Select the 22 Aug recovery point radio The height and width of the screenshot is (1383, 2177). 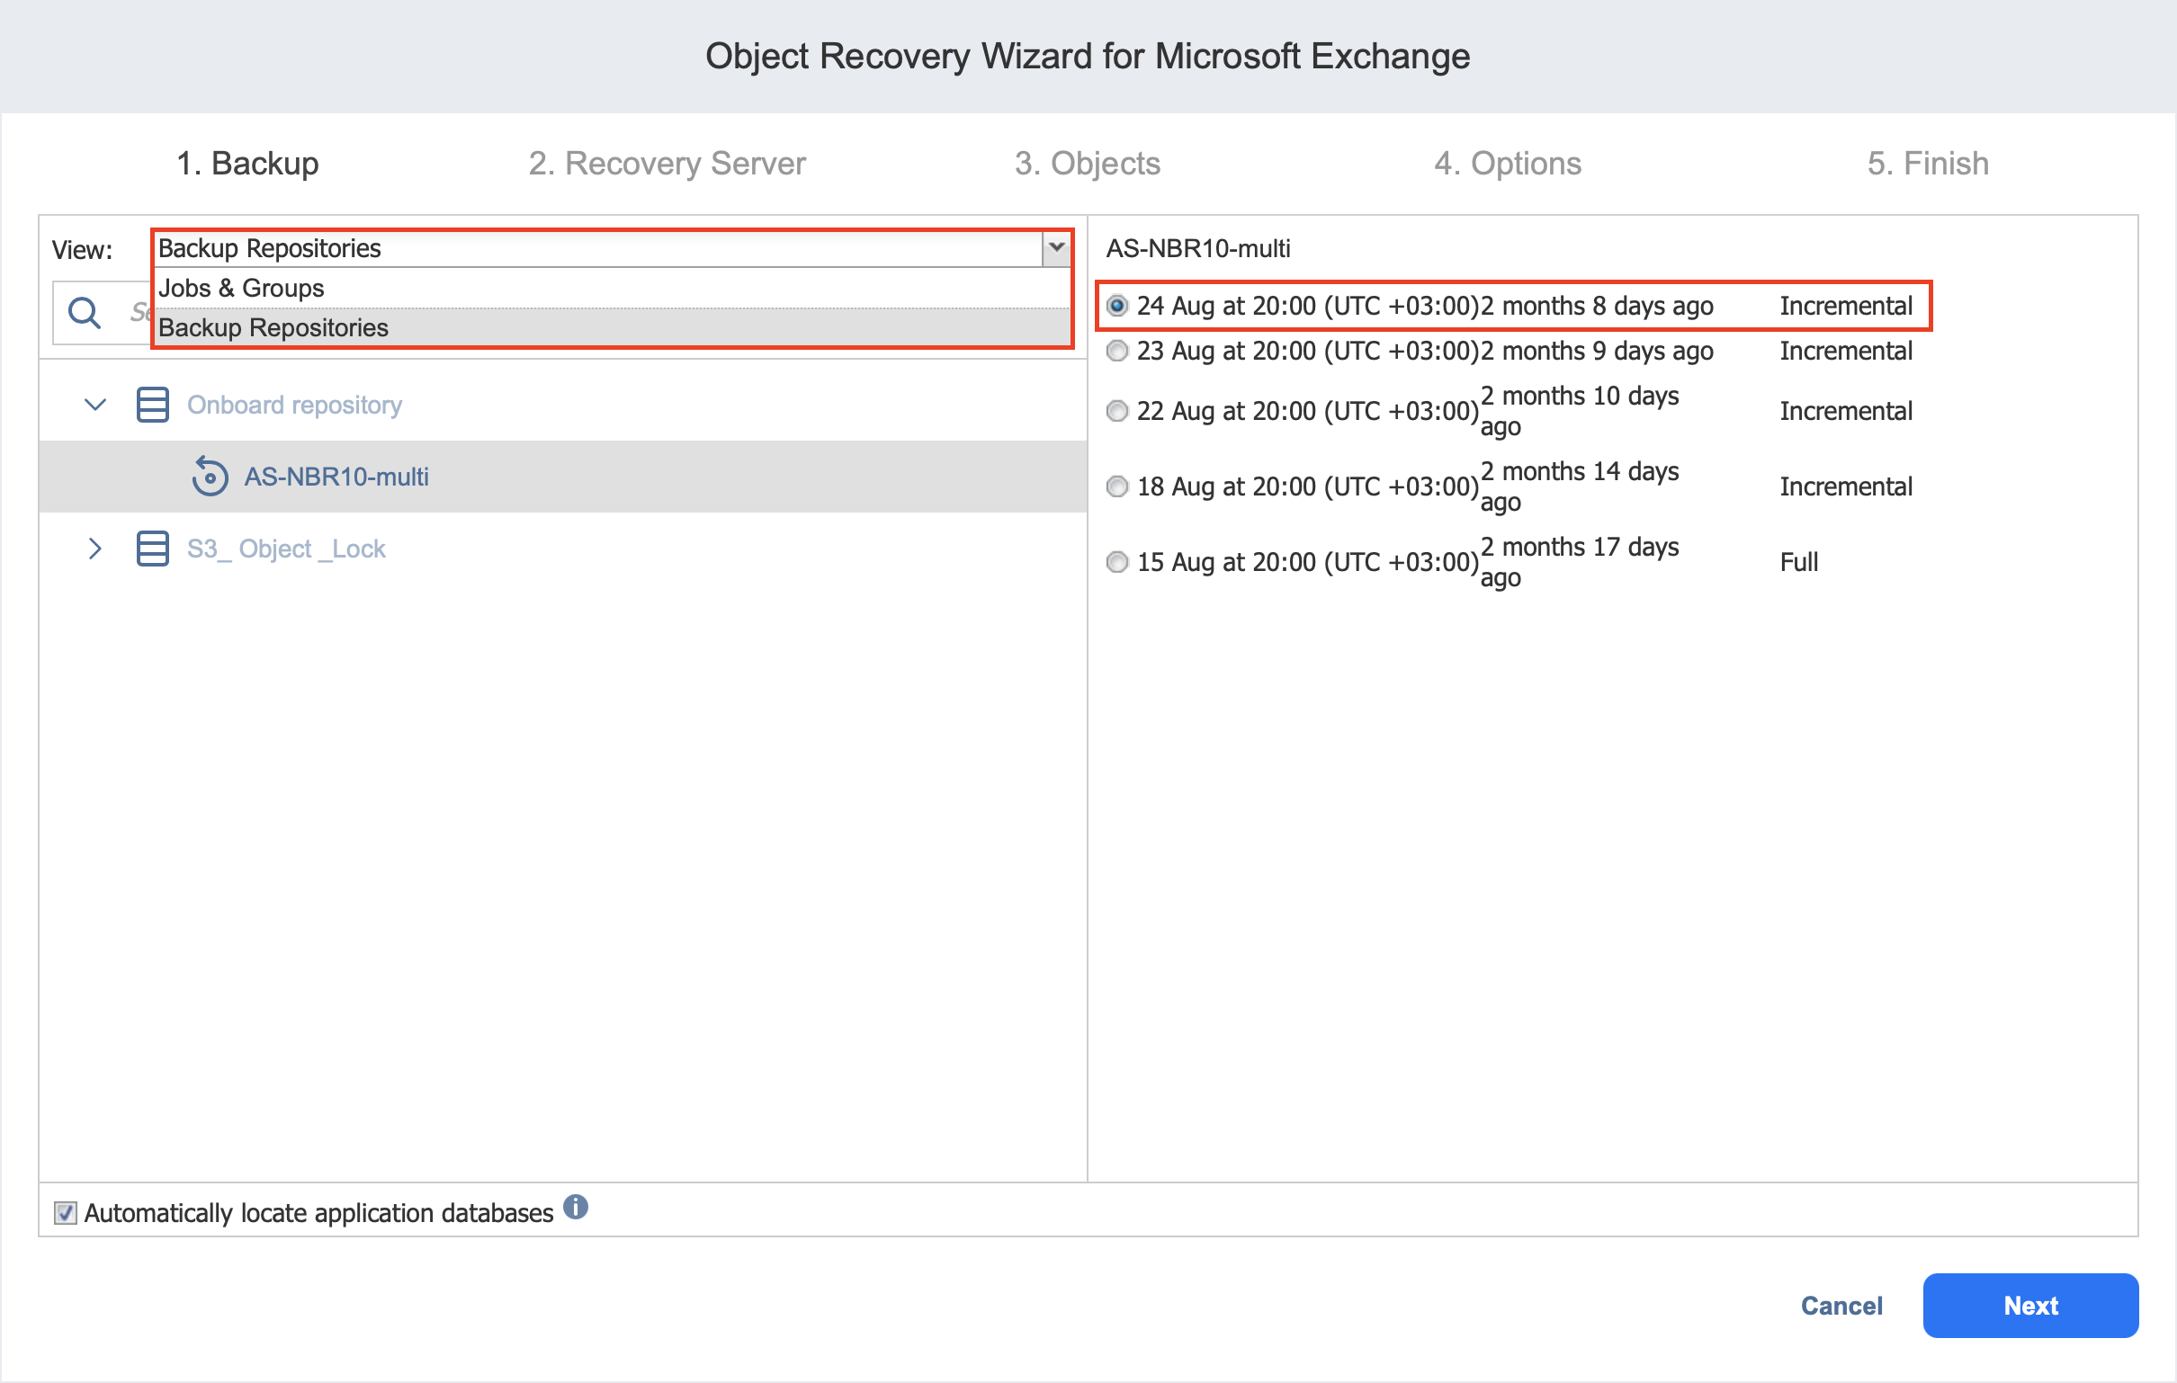pos(1117,411)
